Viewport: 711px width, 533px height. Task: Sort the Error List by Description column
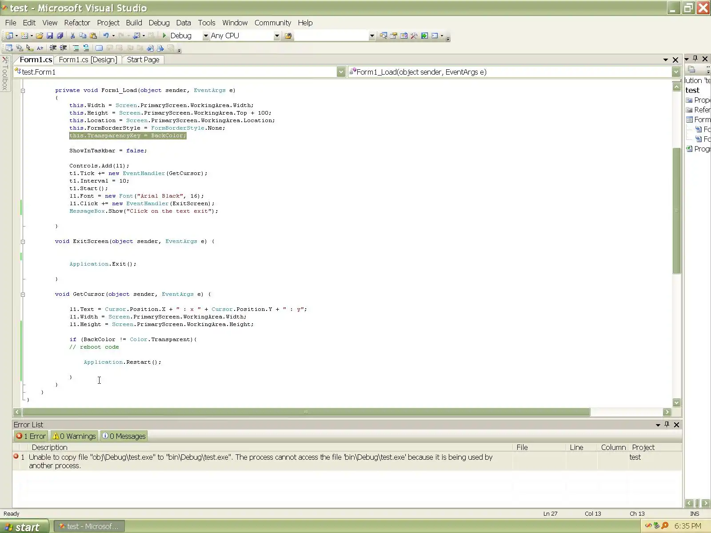[270, 447]
